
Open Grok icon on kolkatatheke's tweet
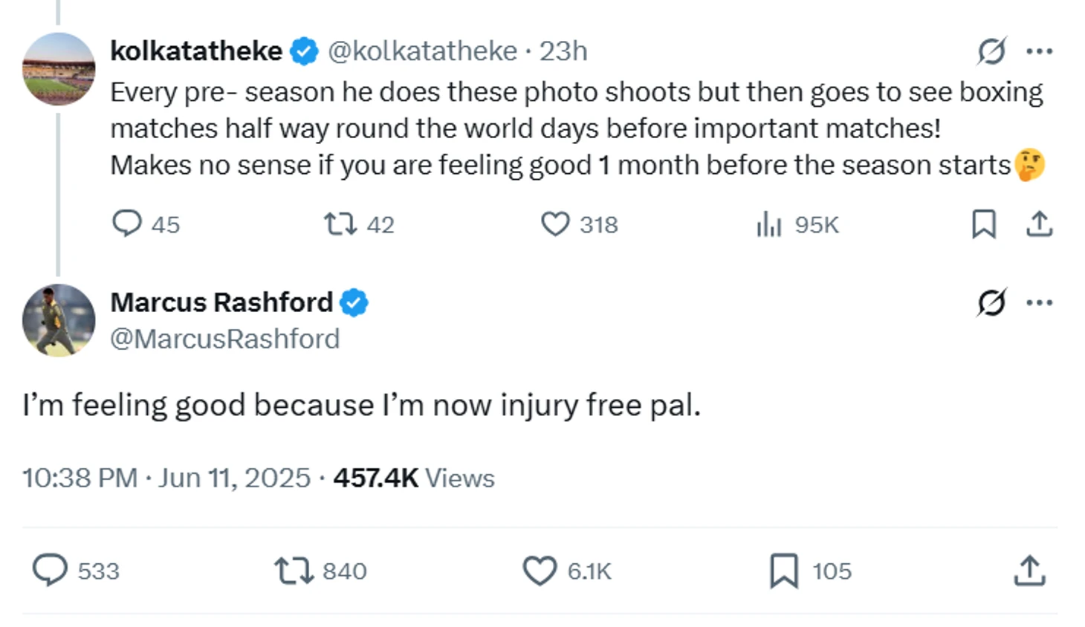(x=991, y=51)
